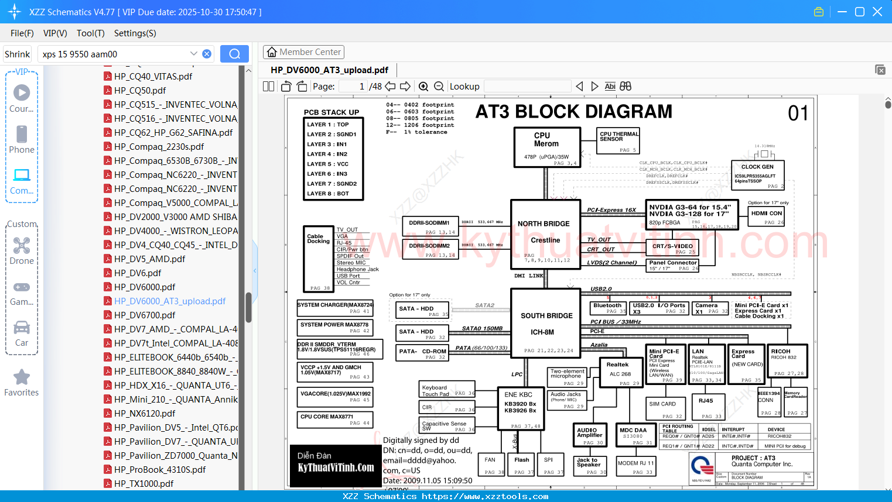
Task: Click the Shrink button
Action: pyautogui.click(x=18, y=54)
